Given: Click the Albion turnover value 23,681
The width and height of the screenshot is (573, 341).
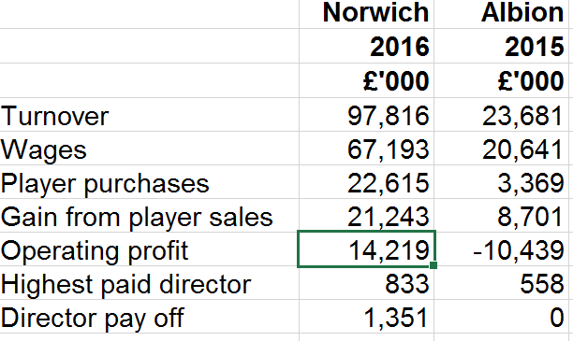Looking at the screenshot, I should pos(502,115).
